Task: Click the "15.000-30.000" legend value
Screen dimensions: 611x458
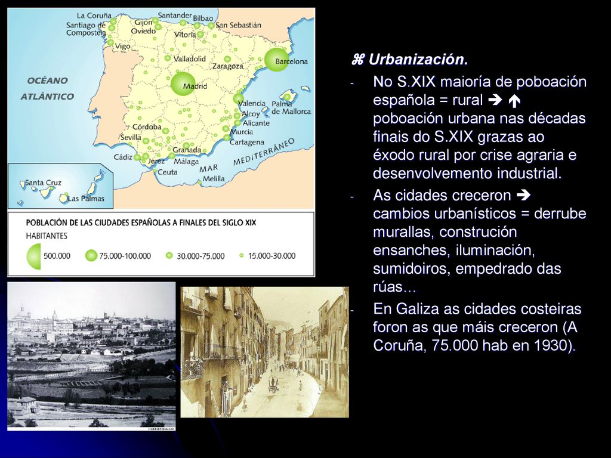Action: 271,256
